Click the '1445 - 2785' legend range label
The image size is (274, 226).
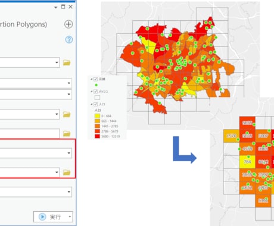pos(110,126)
